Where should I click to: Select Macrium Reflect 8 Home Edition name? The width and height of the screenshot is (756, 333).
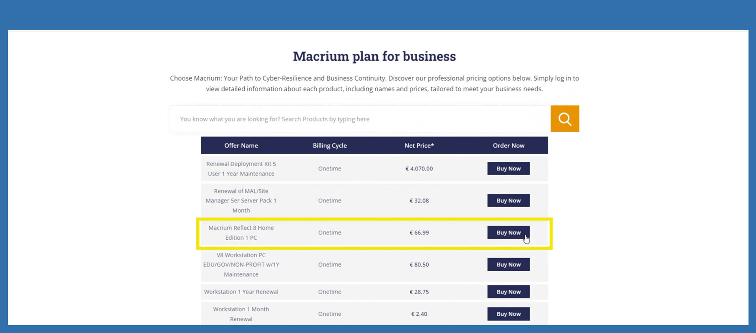pyautogui.click(x=241, y=233)
